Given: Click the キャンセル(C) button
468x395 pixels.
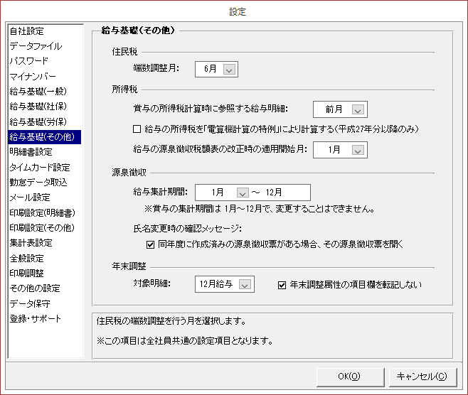Looking at the screenshot, I should click(x=422, y=377).
